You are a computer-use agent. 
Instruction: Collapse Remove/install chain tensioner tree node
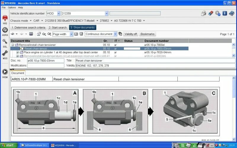coord(13,45)
